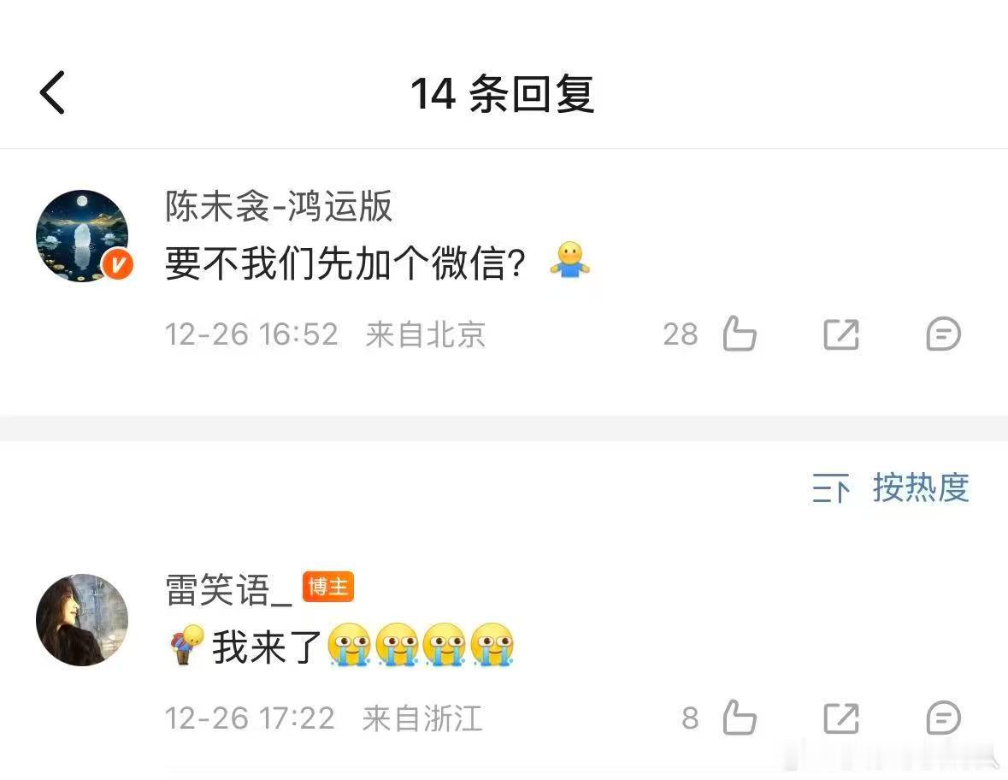This screenshot has height=780, width=1008.
Task: Tap the username 陈未衾-鸿运版
Action: (279, 206)
